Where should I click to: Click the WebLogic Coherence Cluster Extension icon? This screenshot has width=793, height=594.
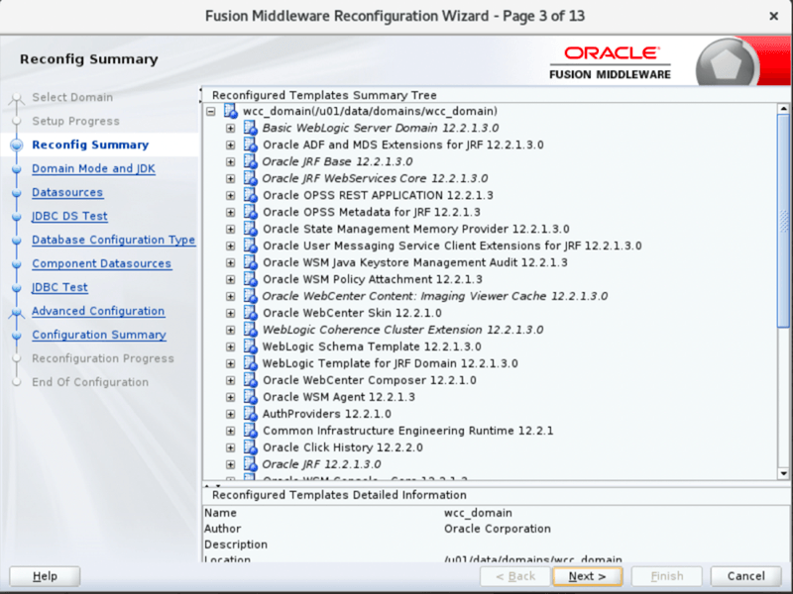tap(251, 330)
